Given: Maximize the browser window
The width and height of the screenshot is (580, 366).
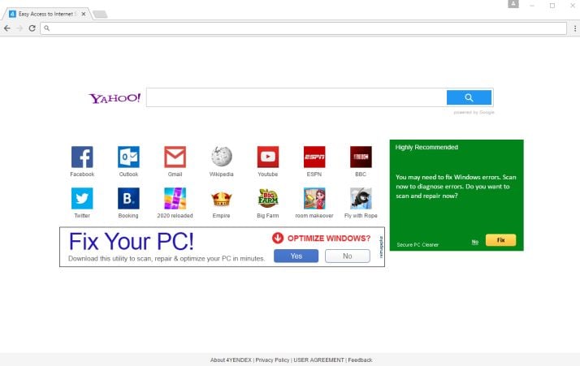Looking at the screenshot, I should pyautogui.click(x=552, y=6).
